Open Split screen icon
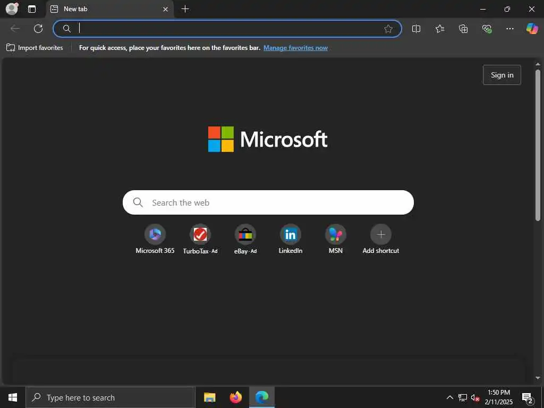Screen dimensions: 544x408 pos(416,29)
